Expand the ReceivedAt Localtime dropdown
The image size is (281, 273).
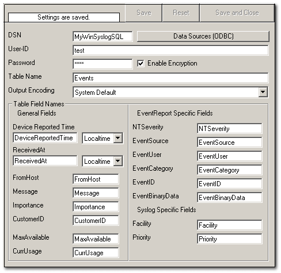[117, 161]
